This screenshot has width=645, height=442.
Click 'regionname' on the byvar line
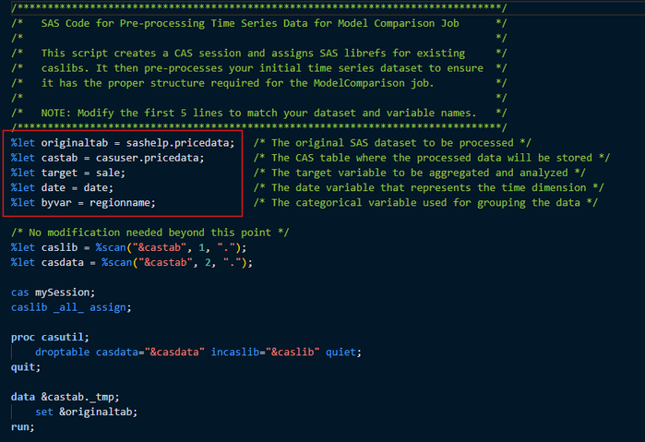[120, 202]
